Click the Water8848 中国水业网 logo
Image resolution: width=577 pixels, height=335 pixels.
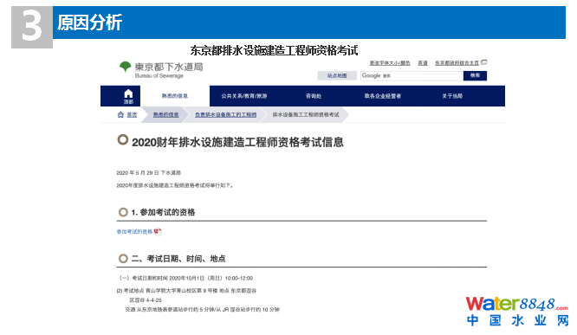coord(517,311)
